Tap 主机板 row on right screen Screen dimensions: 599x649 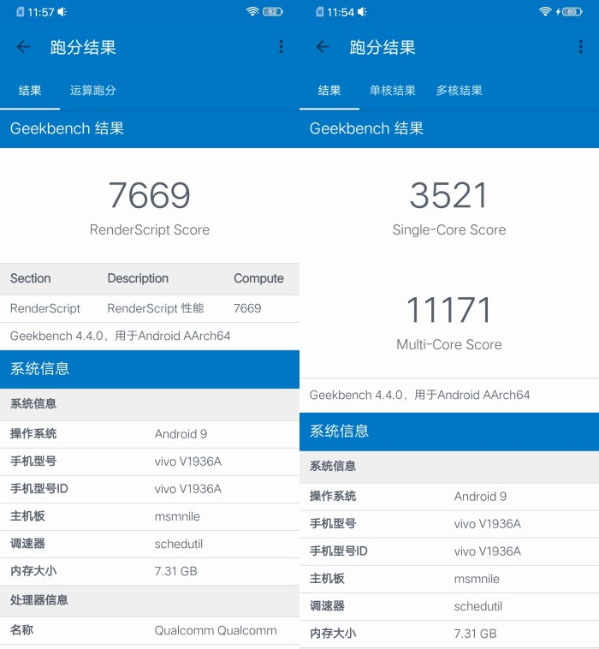(x=449, y=579)
